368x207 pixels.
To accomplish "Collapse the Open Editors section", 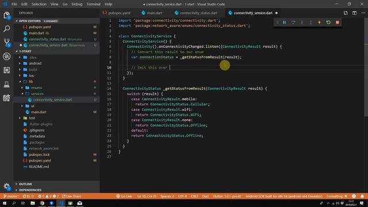I will coord(56,21).
